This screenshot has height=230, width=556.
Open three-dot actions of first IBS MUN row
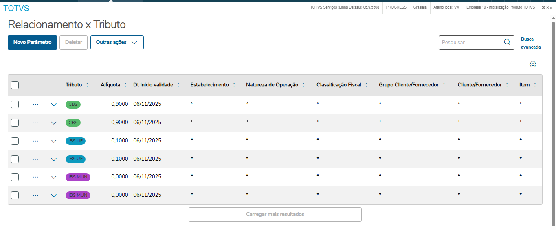35,177
